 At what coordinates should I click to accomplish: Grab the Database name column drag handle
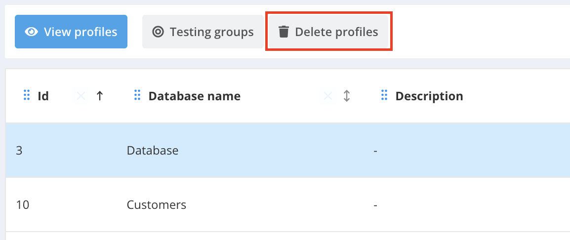coord(137,96)
